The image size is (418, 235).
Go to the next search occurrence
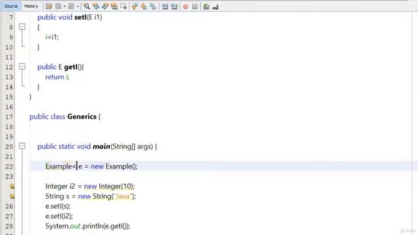(105, 7)
